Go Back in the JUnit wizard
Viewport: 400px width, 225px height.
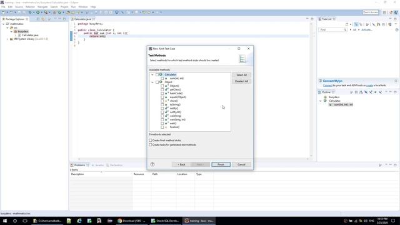click(181, 164)
